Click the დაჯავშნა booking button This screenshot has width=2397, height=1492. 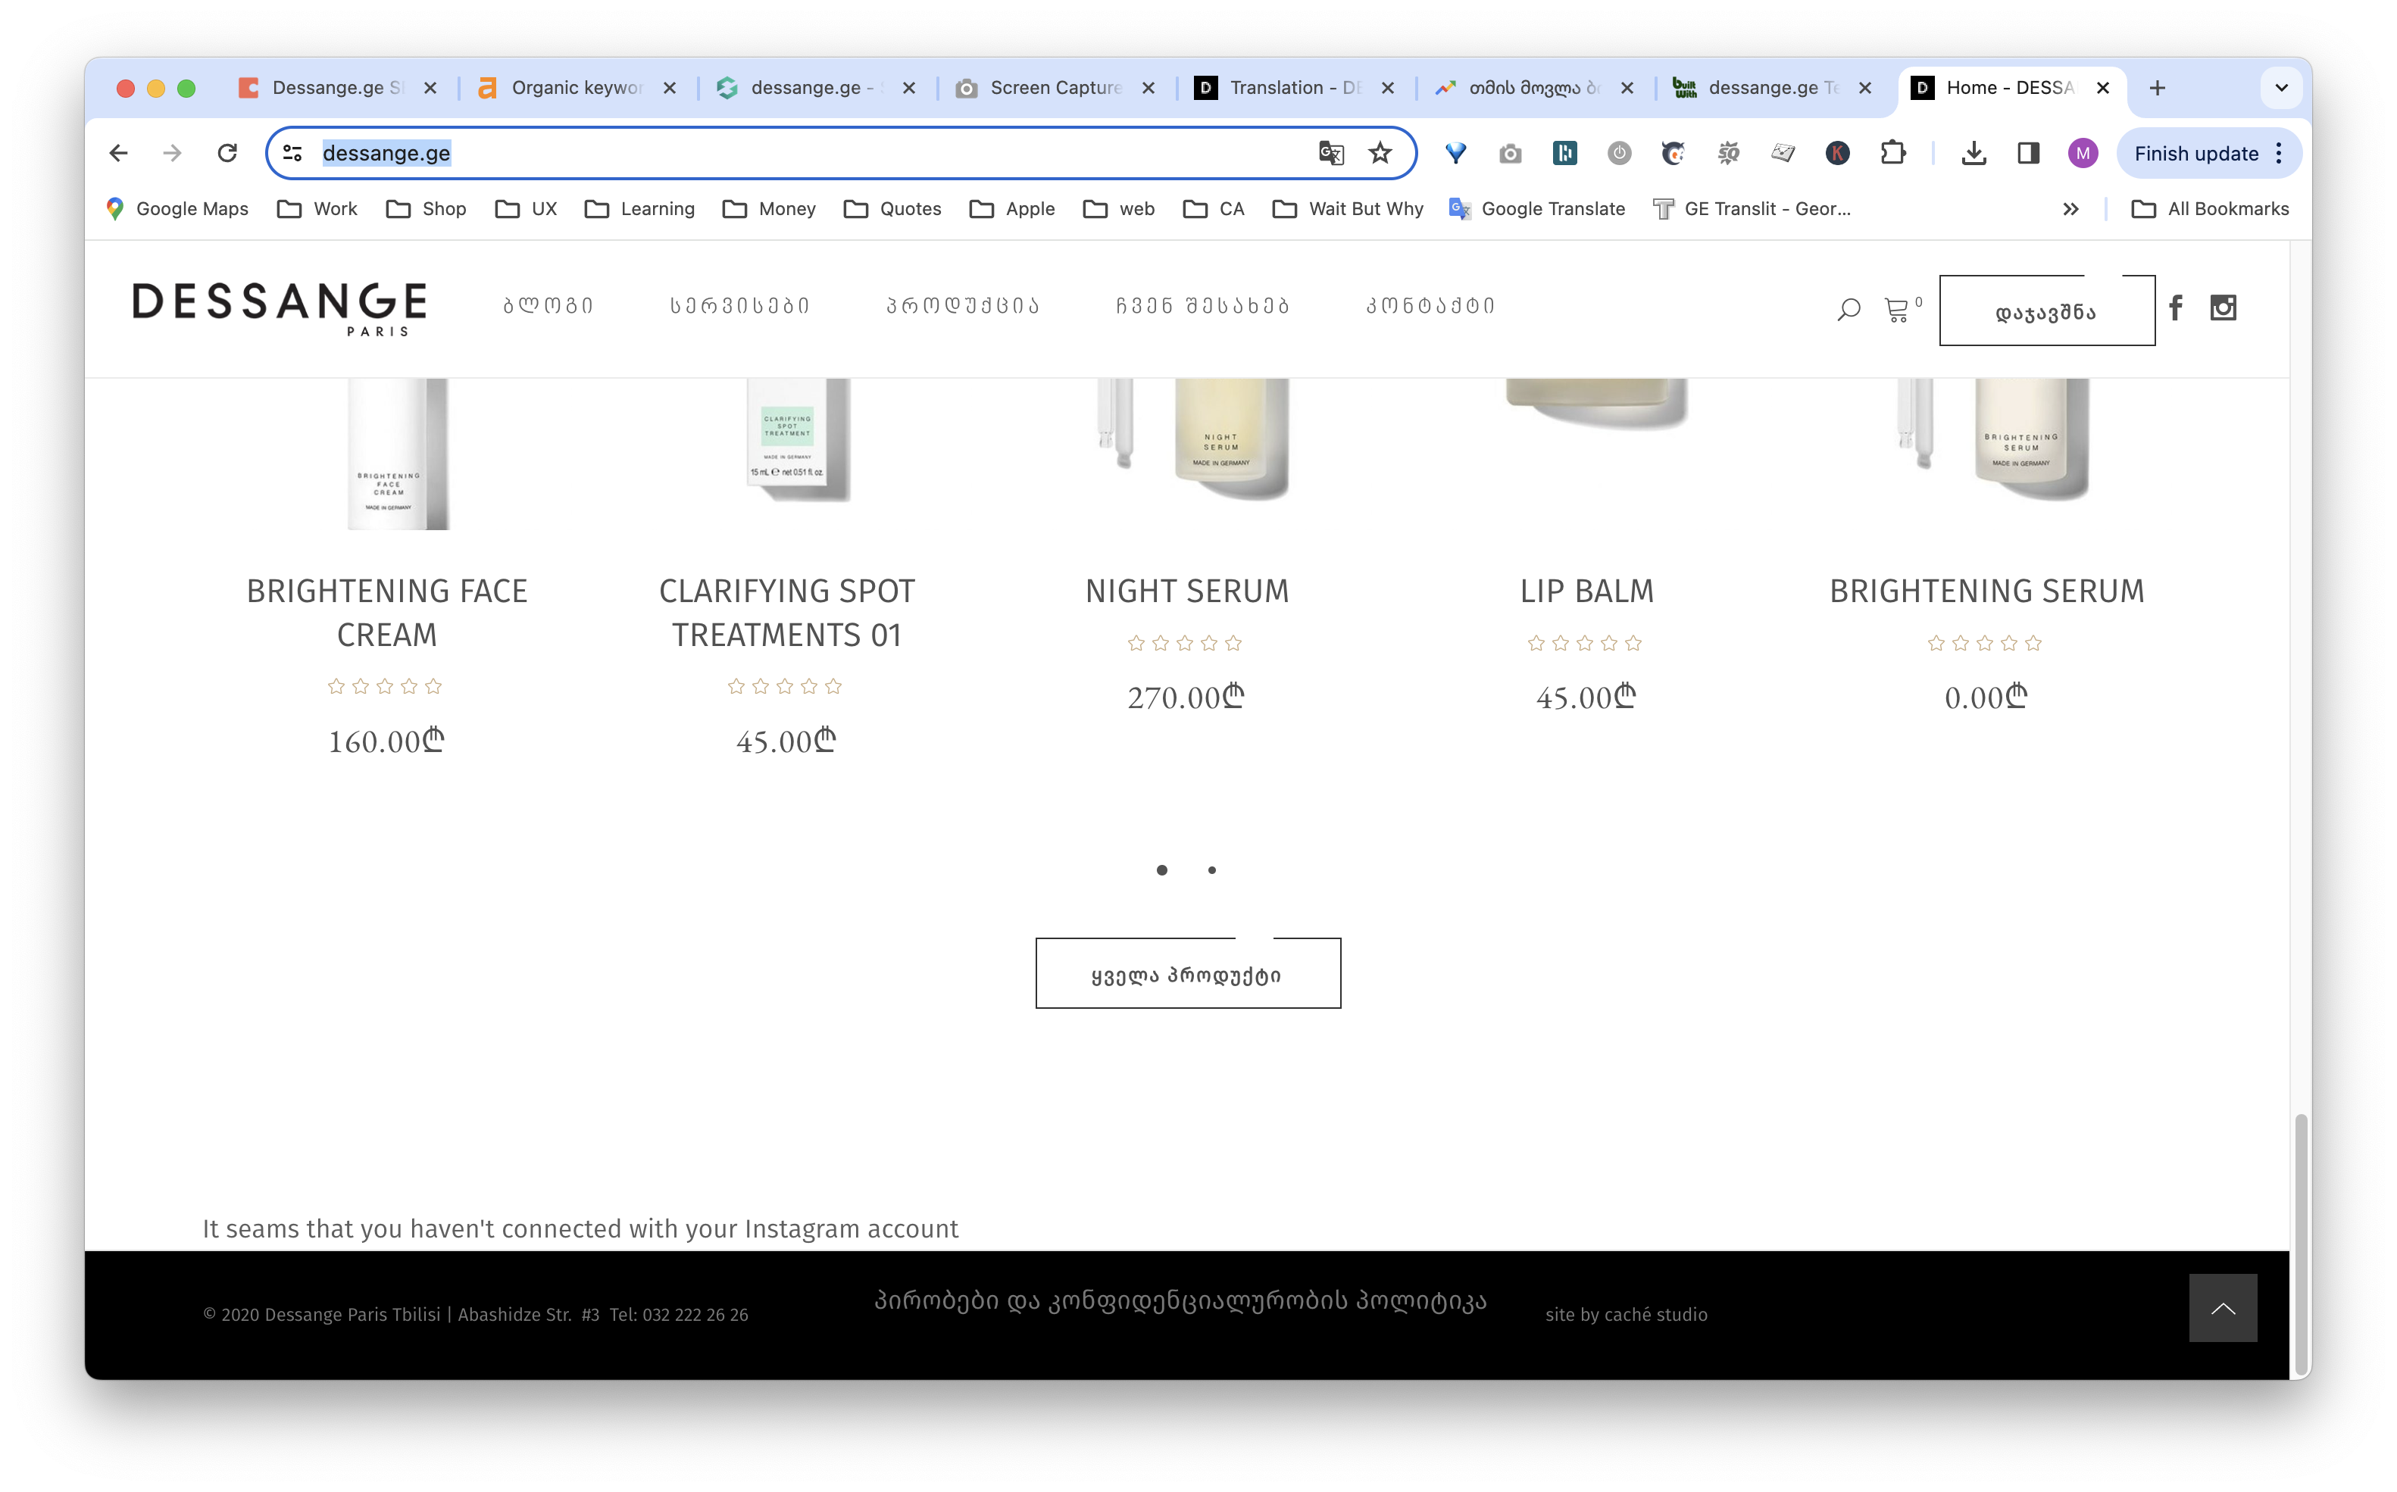point(2045,312)
